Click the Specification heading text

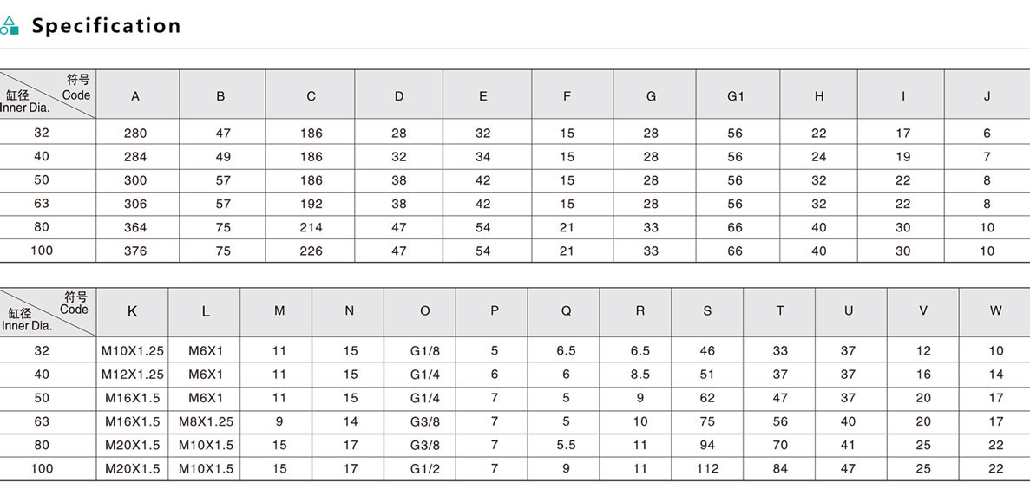106,26
